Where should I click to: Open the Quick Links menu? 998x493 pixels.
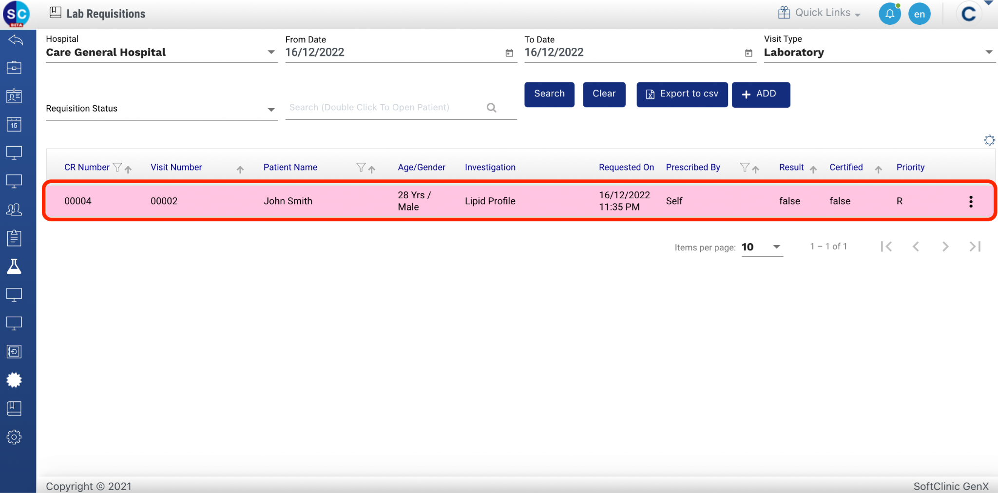point(819,13)
